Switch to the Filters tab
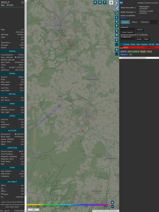Screen dimensions: 159x212 pyautogui.click(x=135, y=22)
